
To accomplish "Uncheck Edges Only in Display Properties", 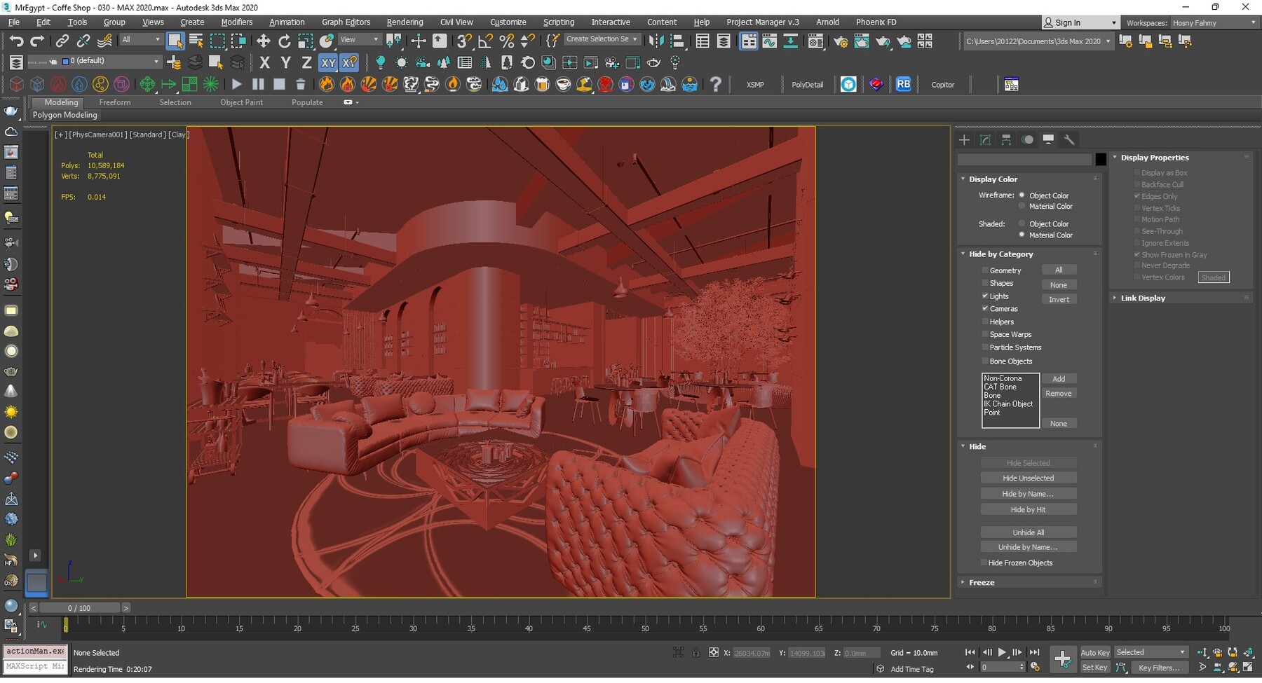I will (1137, 196).
